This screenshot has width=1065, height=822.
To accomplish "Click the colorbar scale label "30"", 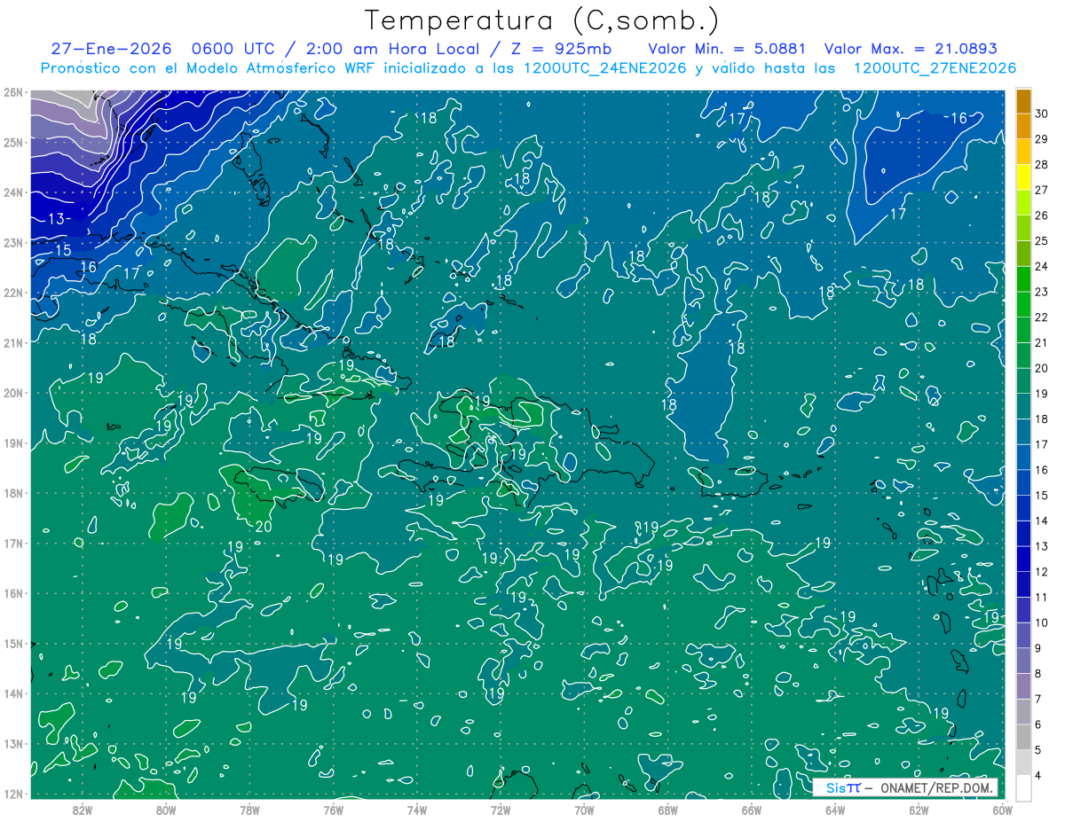I will (1041, 114).
